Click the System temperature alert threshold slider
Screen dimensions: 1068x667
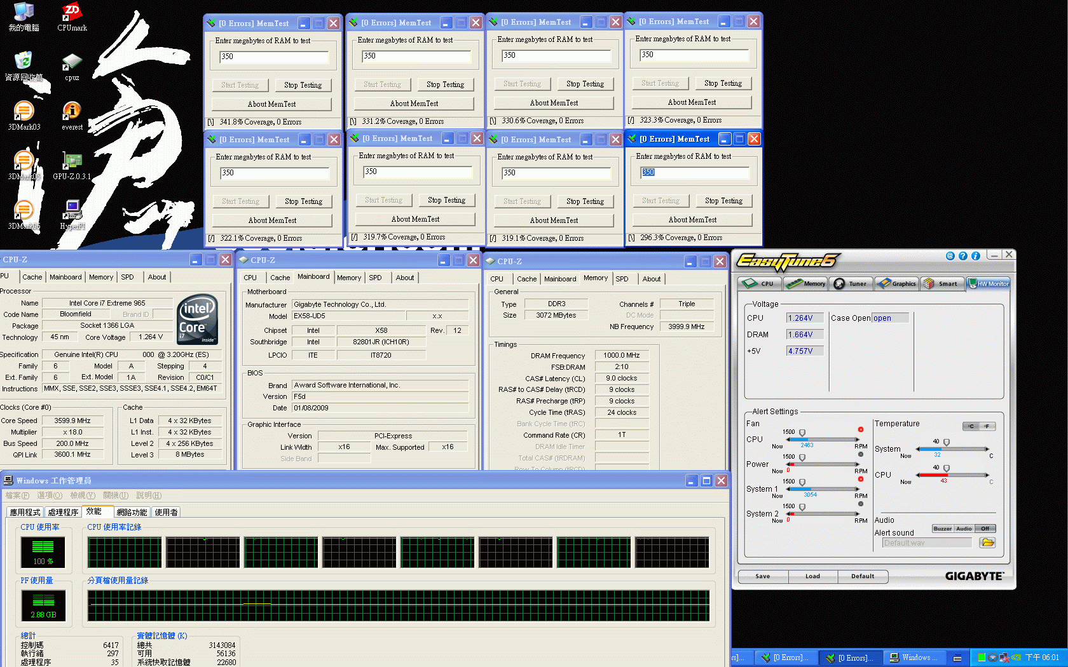coord(946,443)
